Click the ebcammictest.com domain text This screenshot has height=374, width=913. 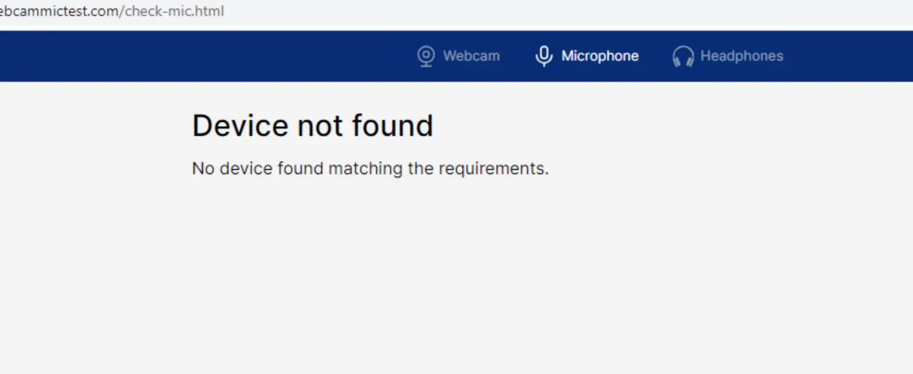coord(59,11)
